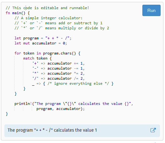This screenshot has height=143, width=165.
Task: Open code in playground via external link icon
Action: point(153,130)
